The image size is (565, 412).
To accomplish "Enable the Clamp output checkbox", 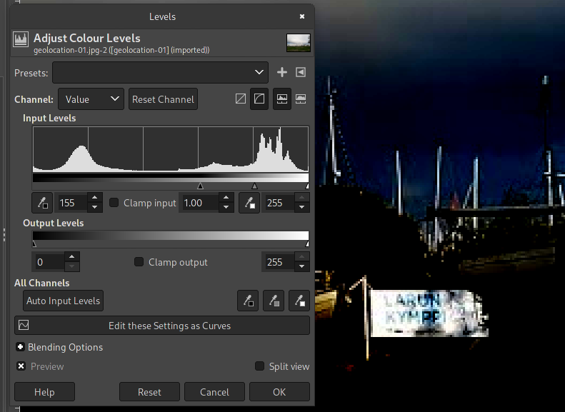I will click(139, 262).
